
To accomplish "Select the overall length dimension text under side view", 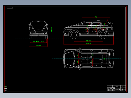I will (88, 44).
